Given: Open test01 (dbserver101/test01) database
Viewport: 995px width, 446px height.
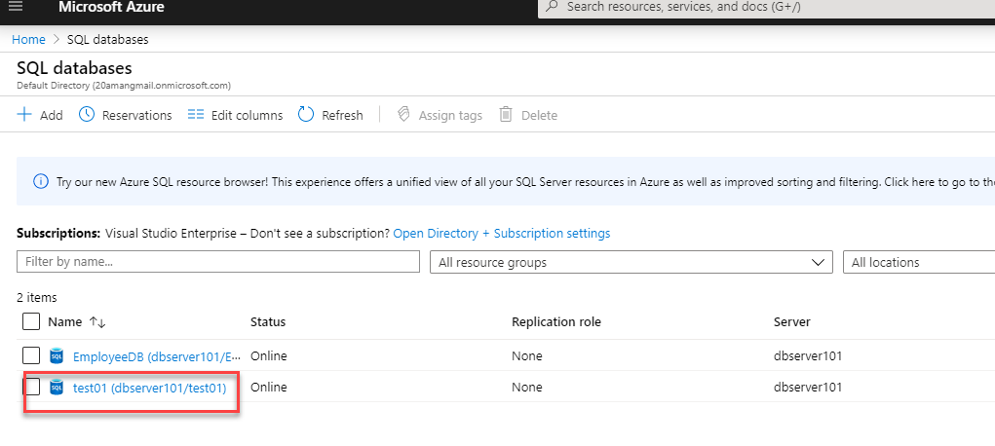Looking at the screenshot, I should pos(150,387).
